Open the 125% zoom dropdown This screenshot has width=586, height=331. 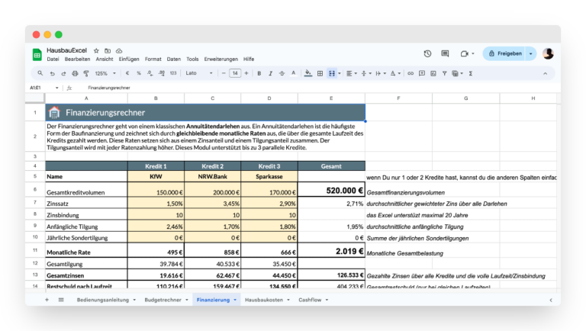pos(105,73)
